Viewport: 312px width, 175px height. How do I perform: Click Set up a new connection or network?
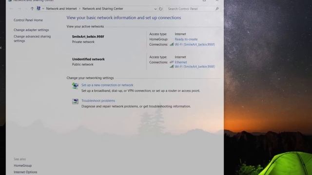[107, 85]
